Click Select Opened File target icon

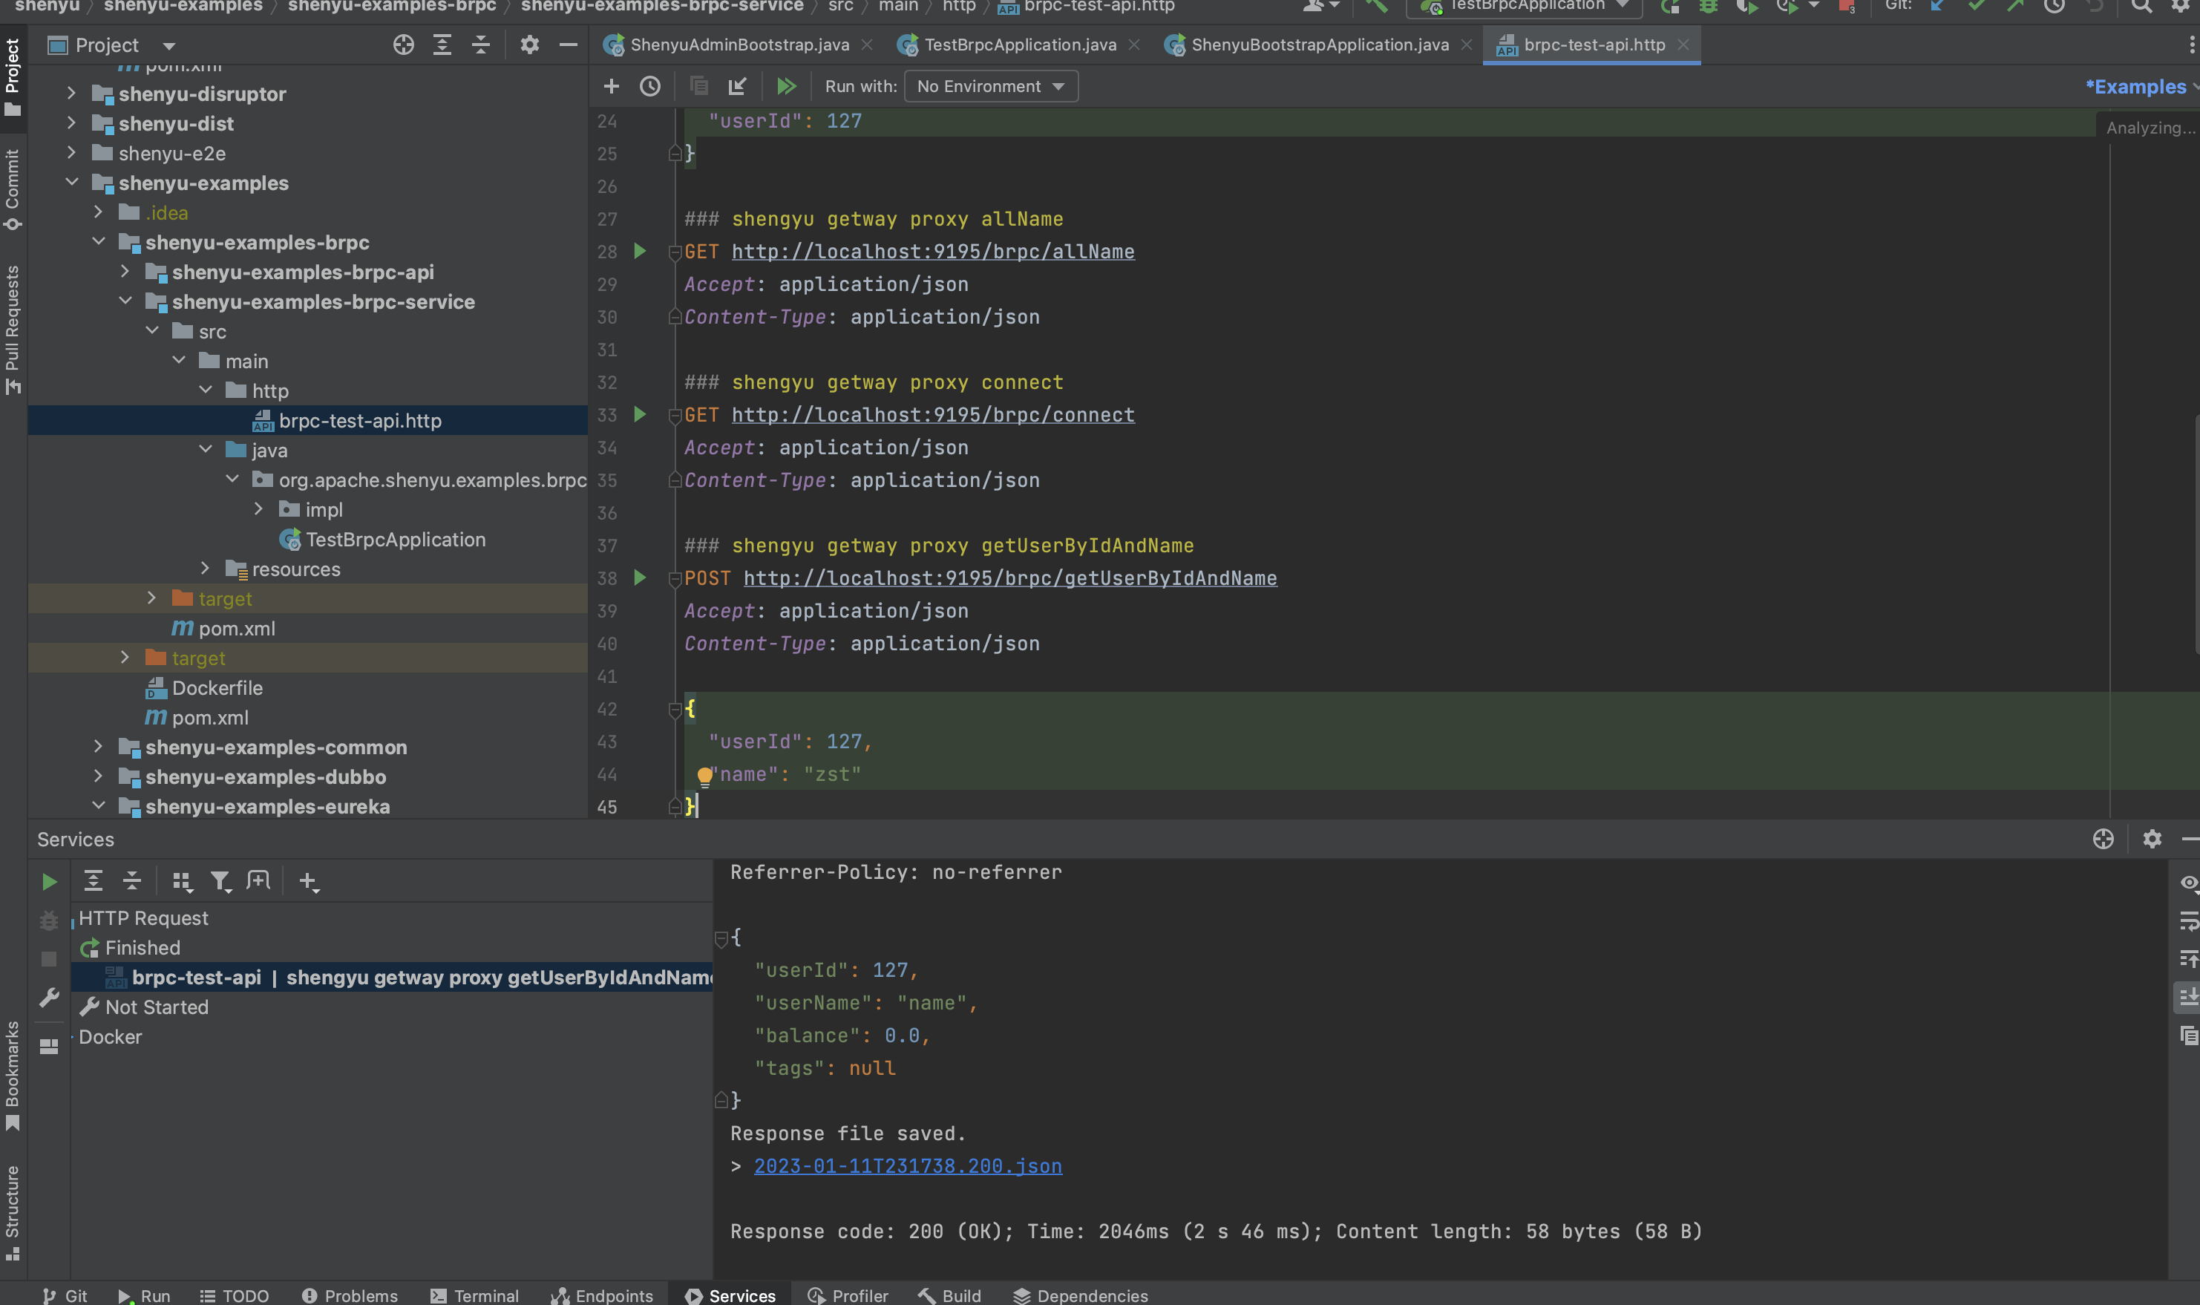403,45
